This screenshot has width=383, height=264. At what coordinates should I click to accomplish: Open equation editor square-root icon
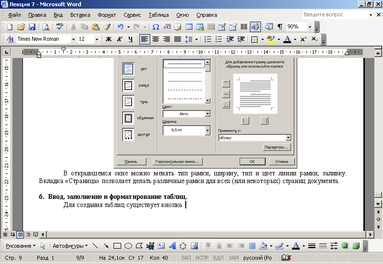pos(167,27)
